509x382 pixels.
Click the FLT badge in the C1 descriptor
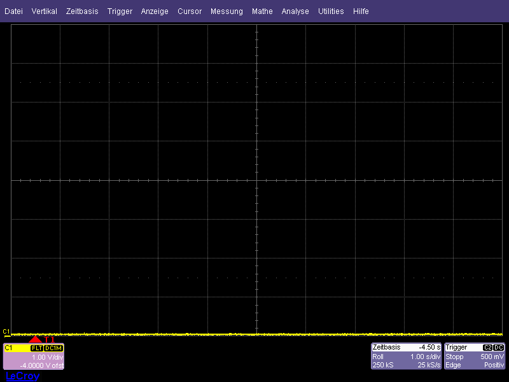coord(37,348)
